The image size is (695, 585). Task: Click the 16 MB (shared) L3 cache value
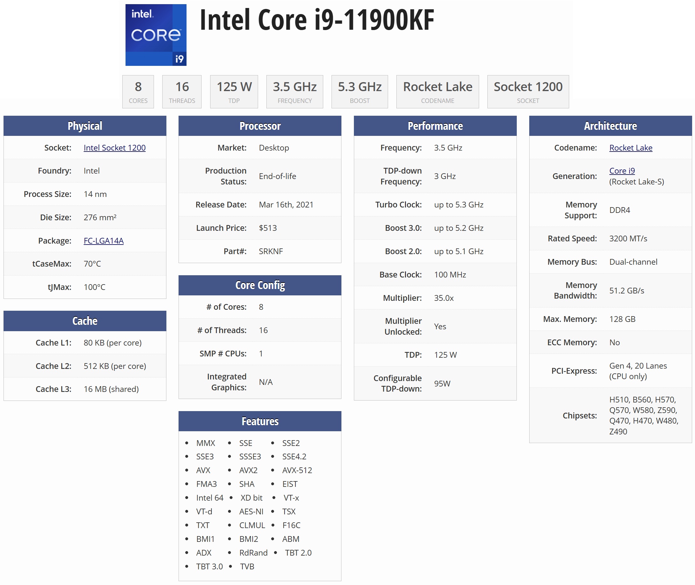click(111, 389)
